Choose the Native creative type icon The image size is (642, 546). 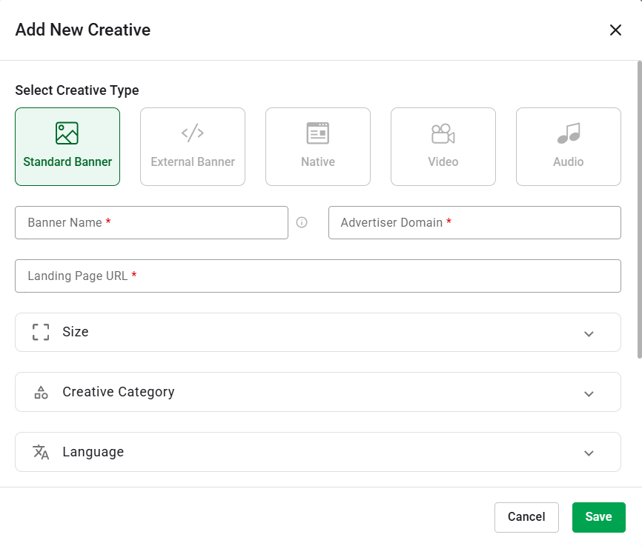tap(318, 133)
